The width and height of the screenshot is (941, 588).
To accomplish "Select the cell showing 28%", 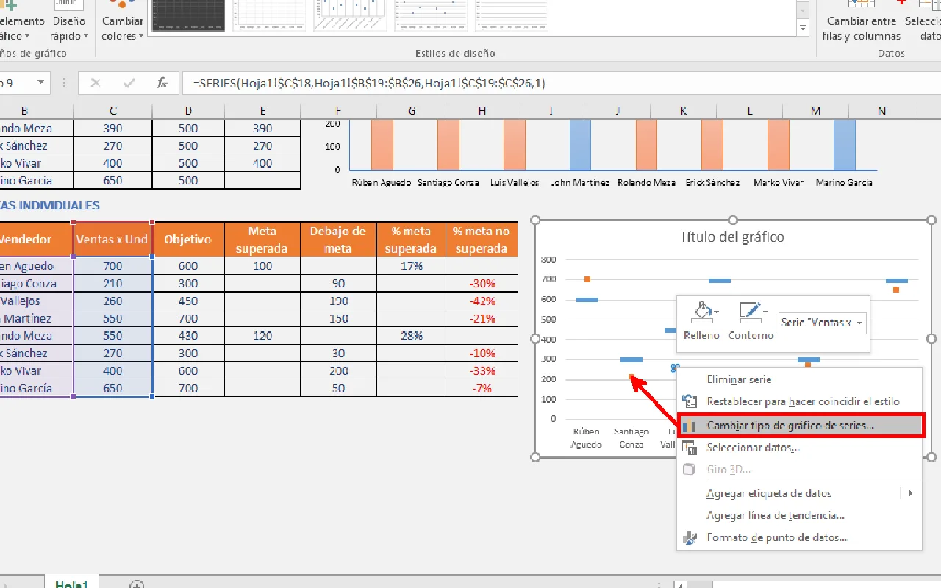I will coord(412,336).
